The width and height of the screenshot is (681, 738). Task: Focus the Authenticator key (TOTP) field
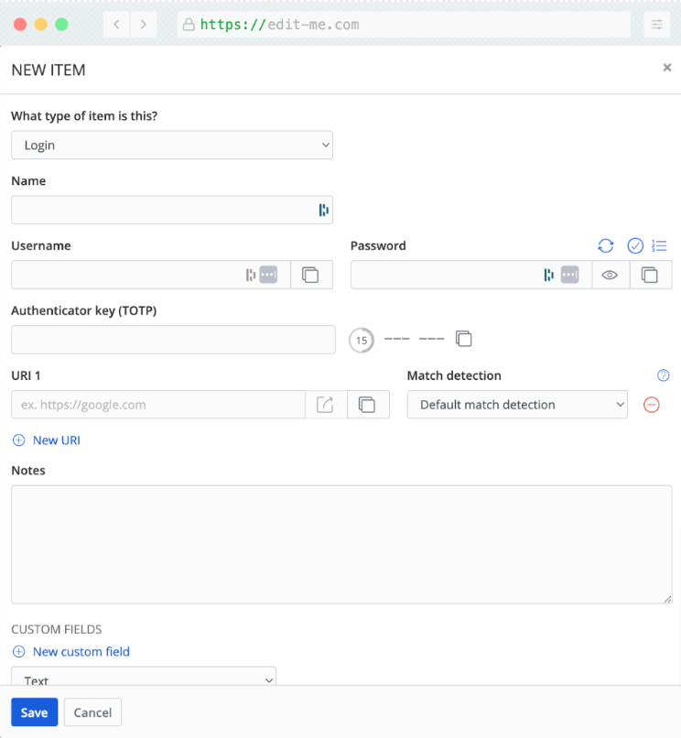174,340
